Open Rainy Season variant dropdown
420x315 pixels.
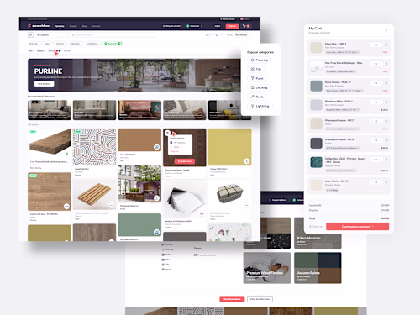[x=344, y=91]
